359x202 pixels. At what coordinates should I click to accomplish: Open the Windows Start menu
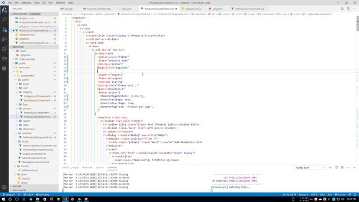tap(3, 199)
